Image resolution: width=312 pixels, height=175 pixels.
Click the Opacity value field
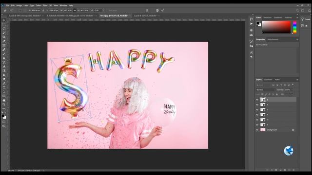click(x=287, y=89)
